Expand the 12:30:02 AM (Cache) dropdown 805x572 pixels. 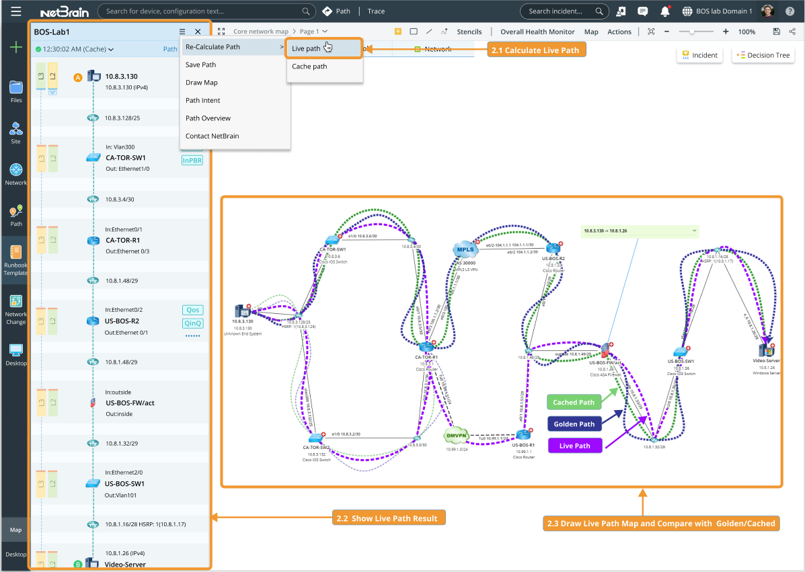pyautogui.click(x=111, y=50)
